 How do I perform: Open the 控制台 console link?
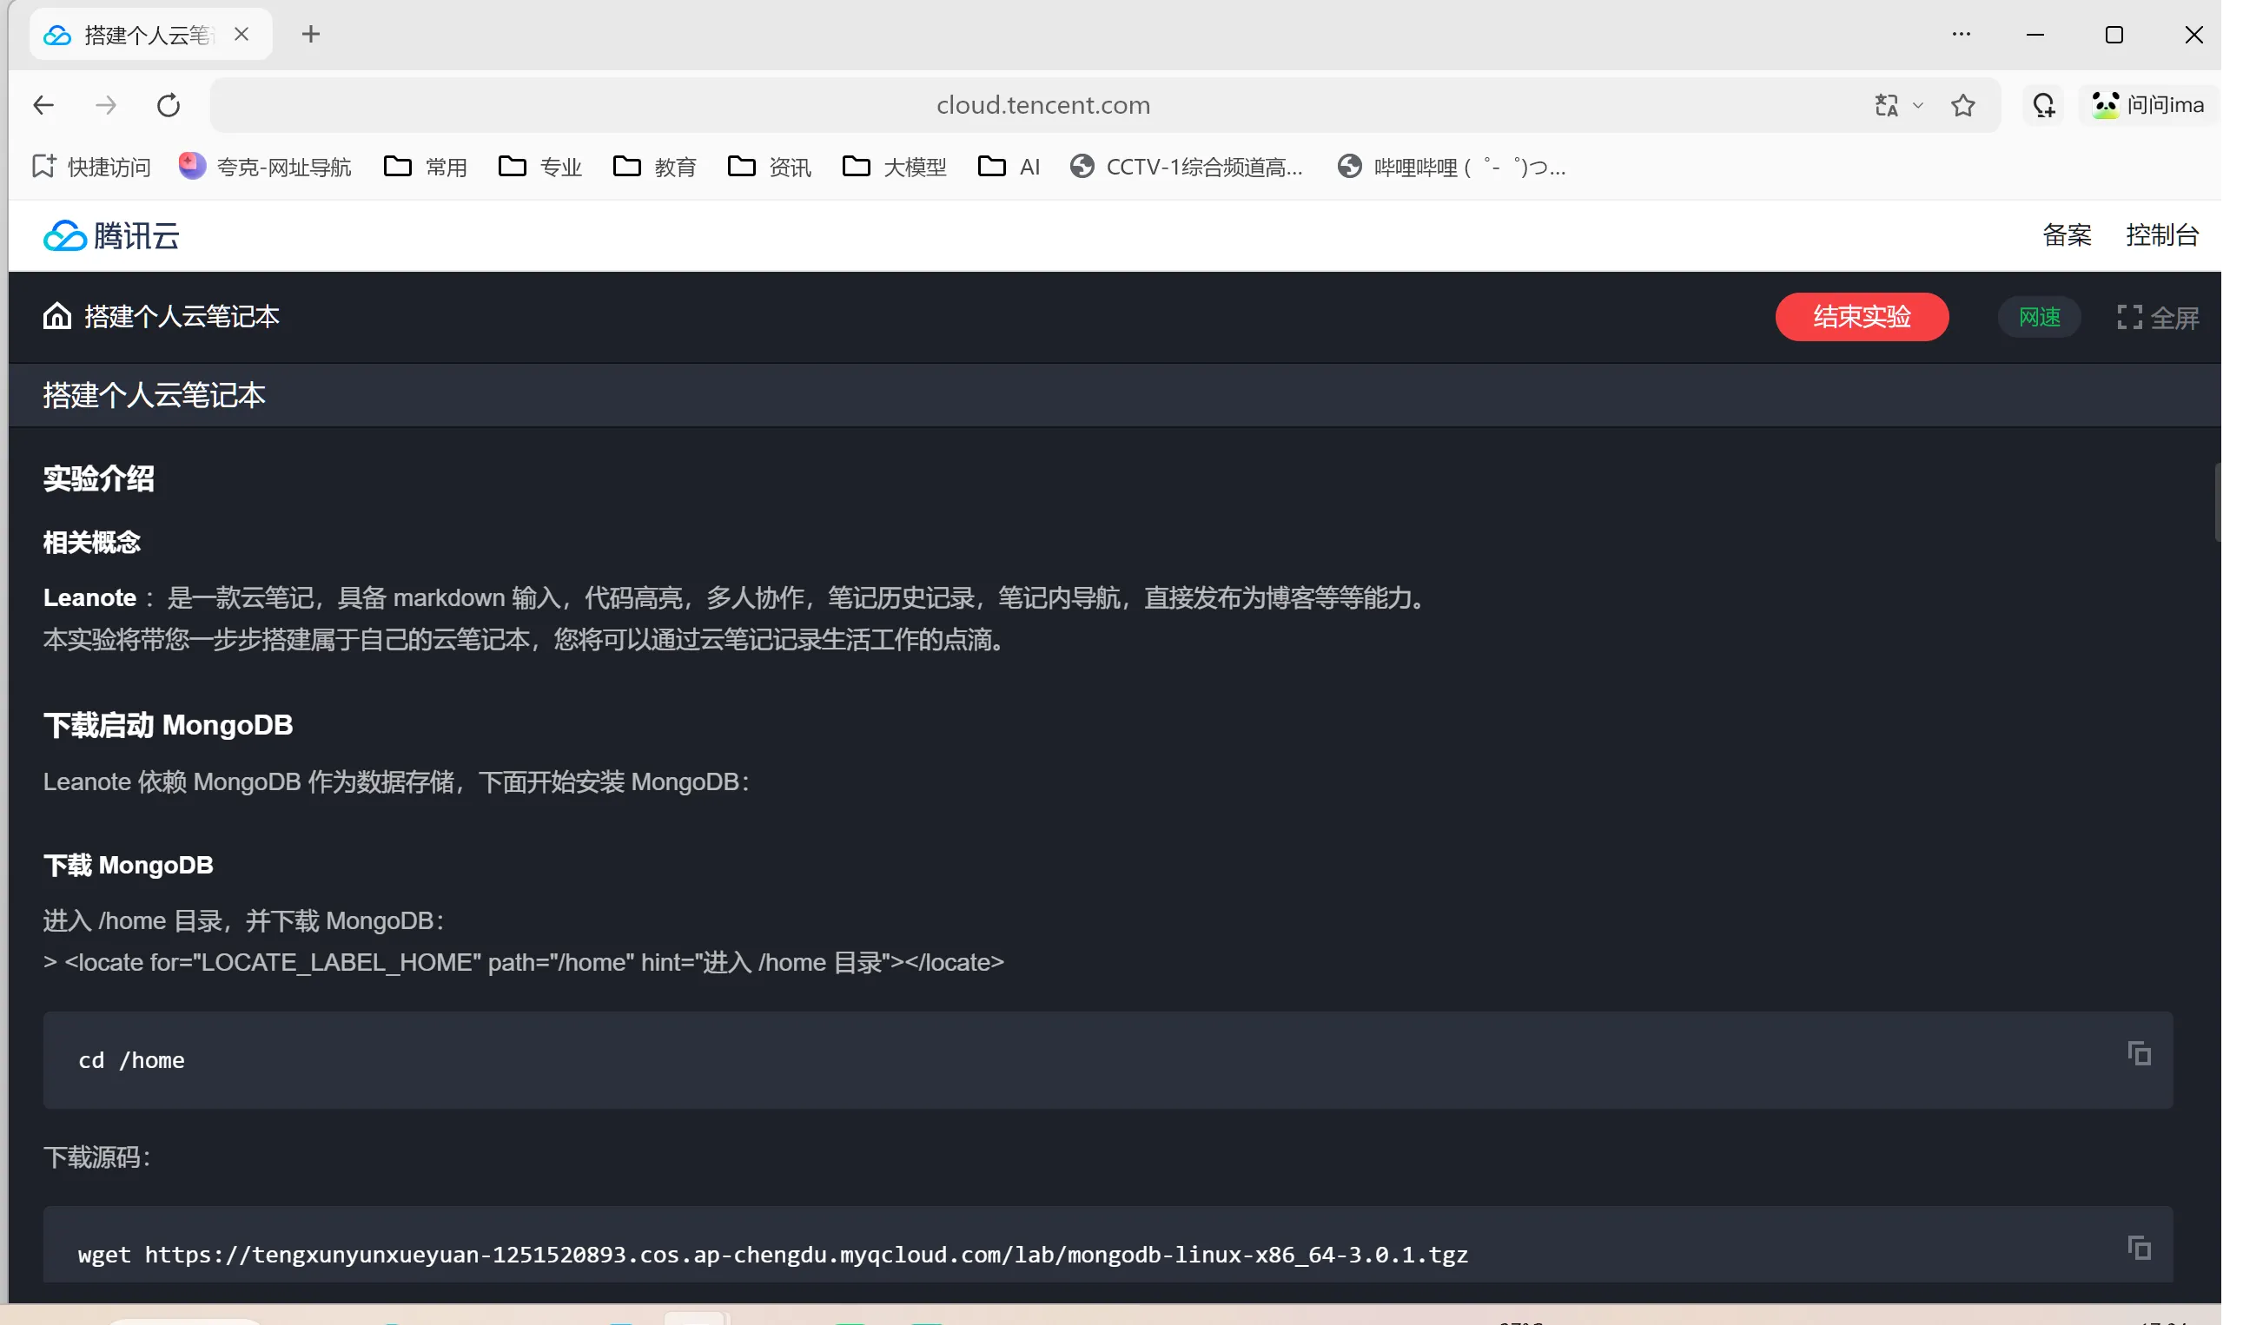point(2161,235)
